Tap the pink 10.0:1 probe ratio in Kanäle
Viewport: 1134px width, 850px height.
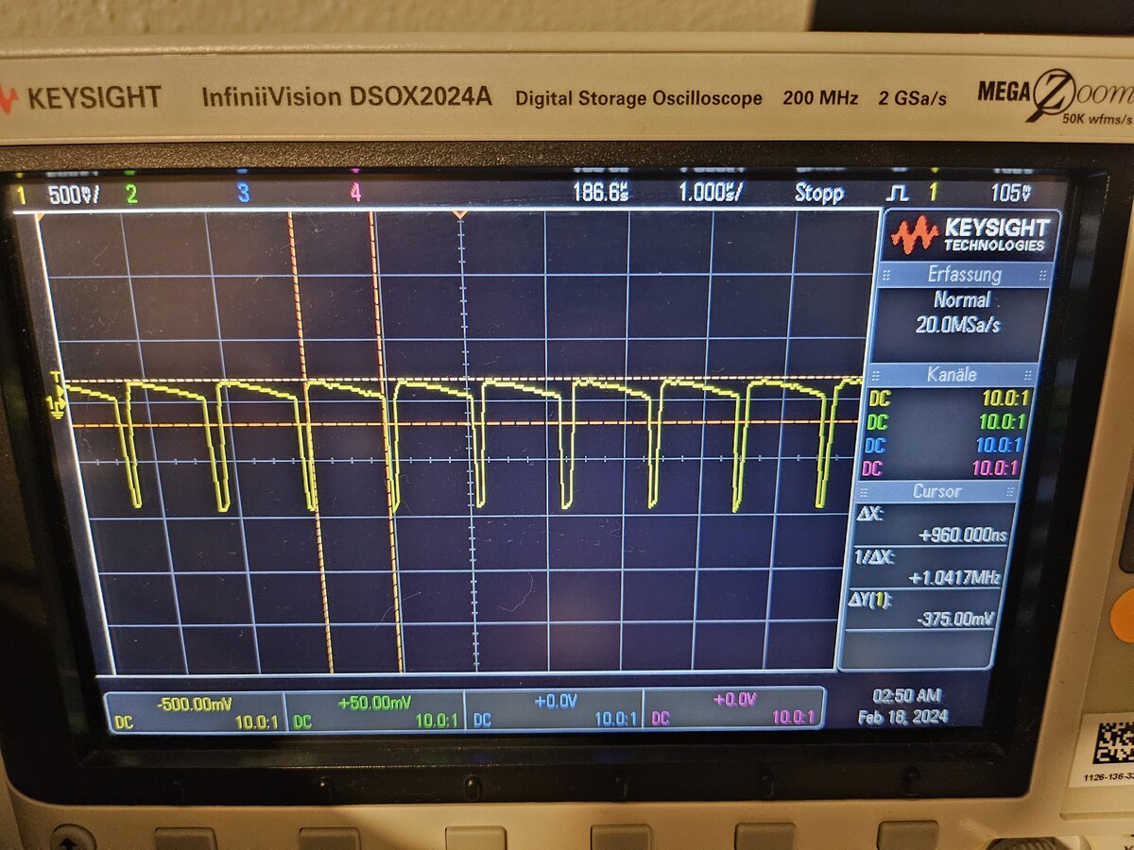click(995, 467)
